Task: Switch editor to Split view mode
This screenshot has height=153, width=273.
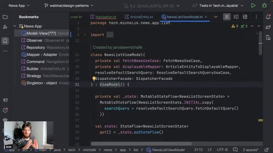Action: [x=236, y=17]
